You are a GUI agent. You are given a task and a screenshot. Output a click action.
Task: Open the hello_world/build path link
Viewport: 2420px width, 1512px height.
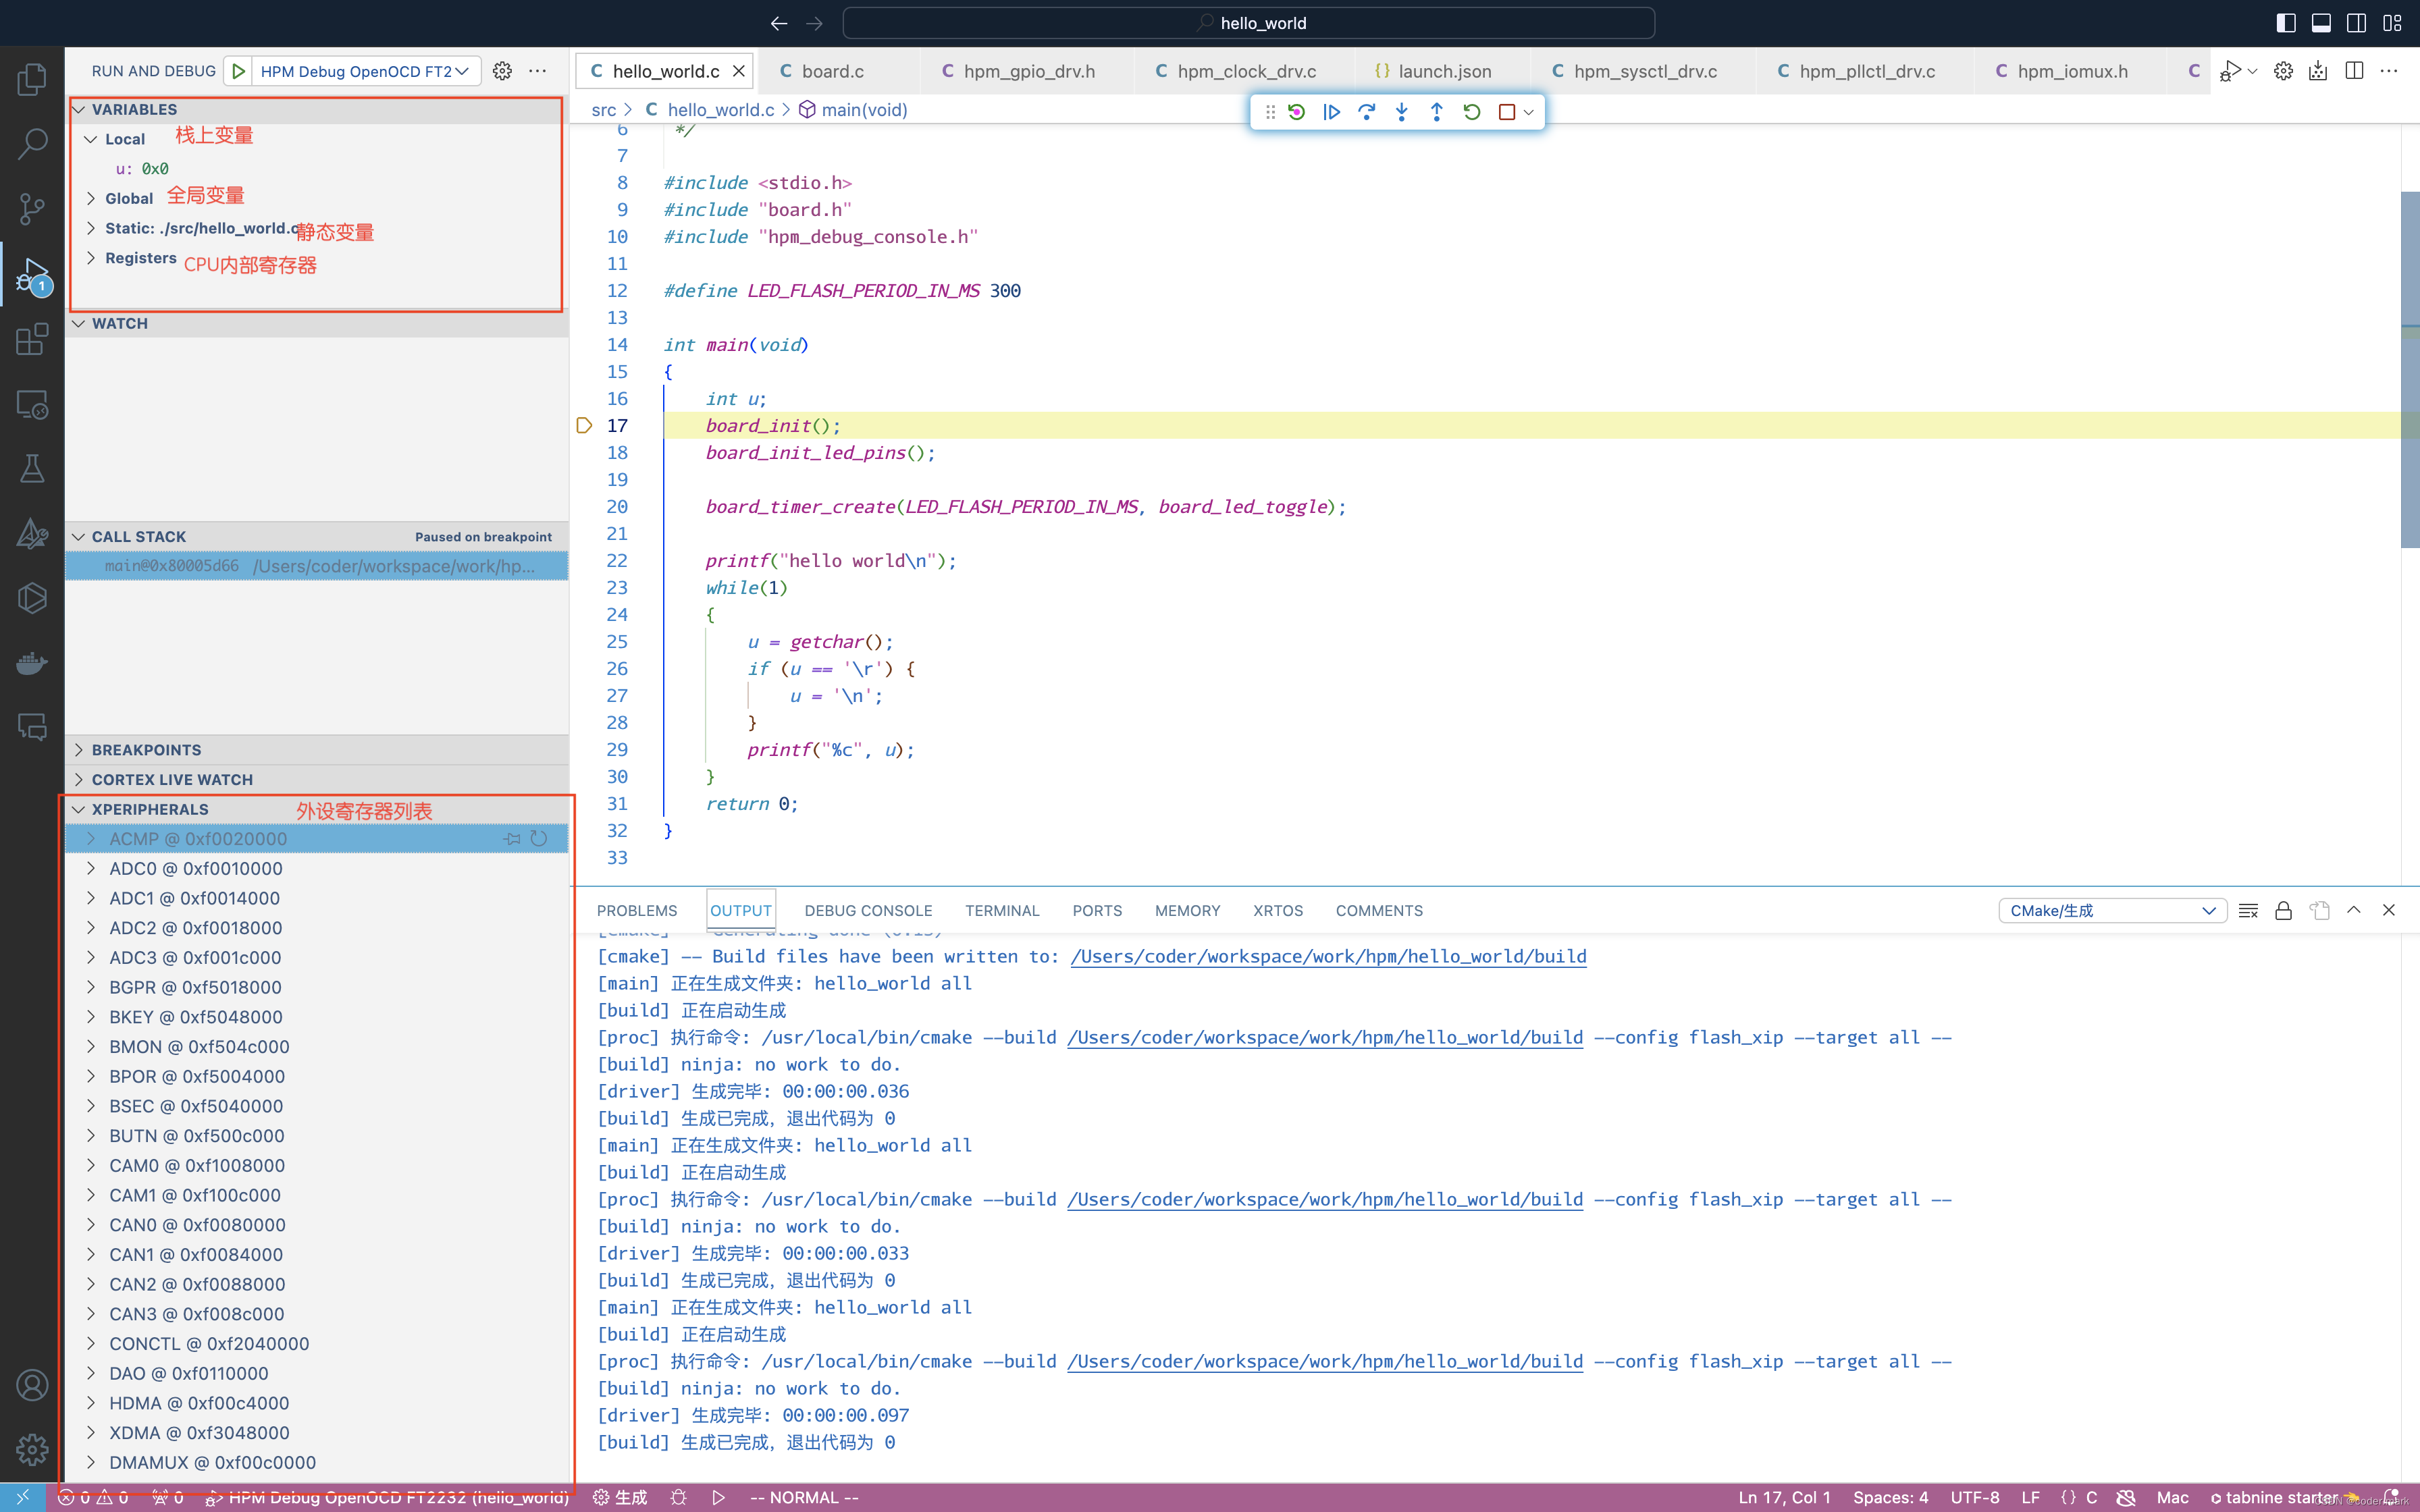tap(1328, 956)
